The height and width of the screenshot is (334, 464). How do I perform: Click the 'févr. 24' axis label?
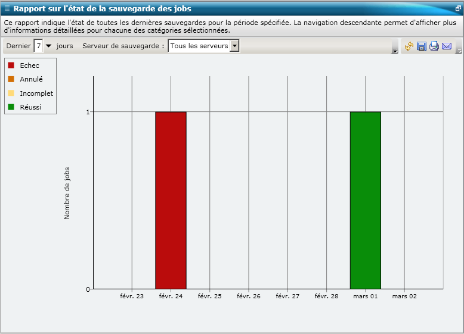[x=171, y=296]
